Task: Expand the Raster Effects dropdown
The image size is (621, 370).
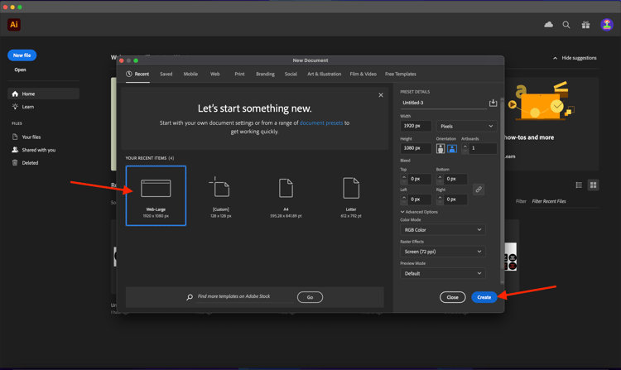Action: (442, 252)
